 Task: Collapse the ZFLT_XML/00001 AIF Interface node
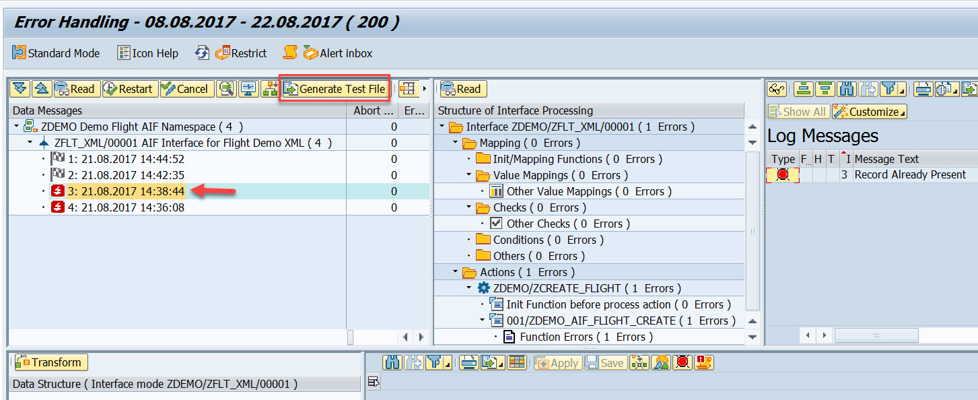30,143
